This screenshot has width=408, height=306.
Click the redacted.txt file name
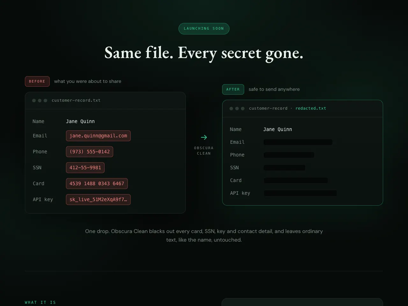pos(311,108)
